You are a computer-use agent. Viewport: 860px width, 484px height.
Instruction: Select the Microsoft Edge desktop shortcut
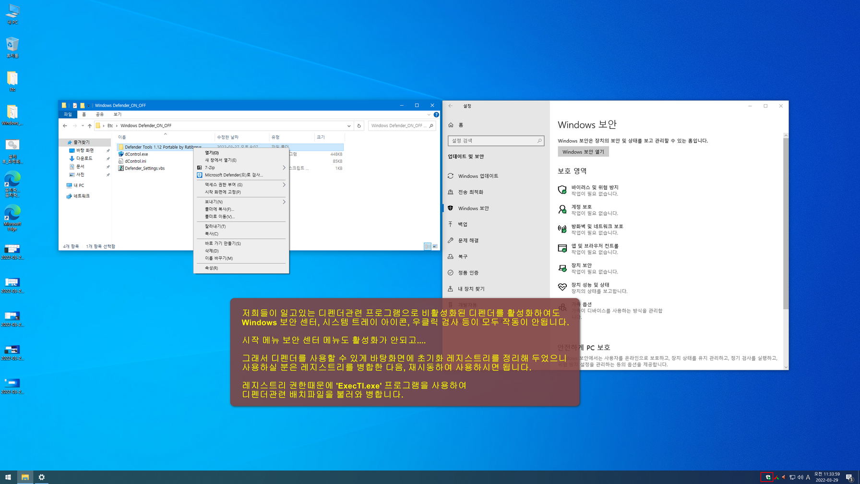click(12, 218)
